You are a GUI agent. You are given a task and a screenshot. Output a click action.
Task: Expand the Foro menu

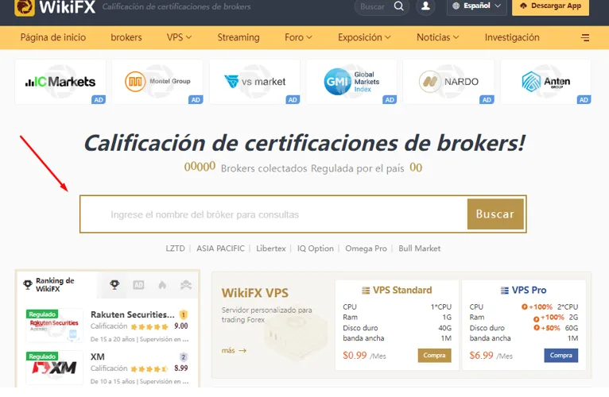tap(298, 37)
